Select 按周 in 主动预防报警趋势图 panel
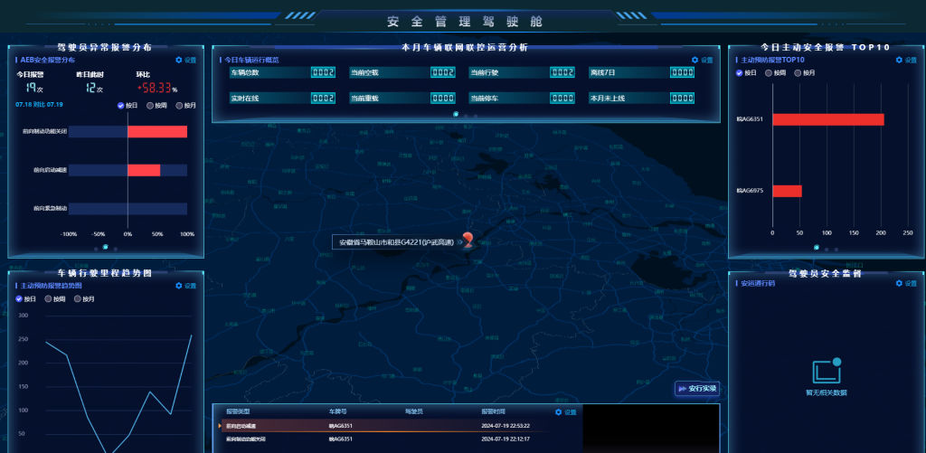Viewport: 926px width, 453px height. (55, 299)
